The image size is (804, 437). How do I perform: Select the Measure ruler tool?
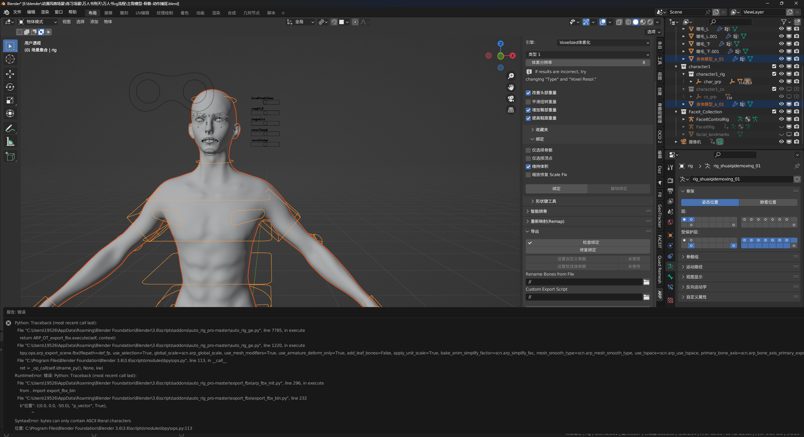(x=10, y=142)
